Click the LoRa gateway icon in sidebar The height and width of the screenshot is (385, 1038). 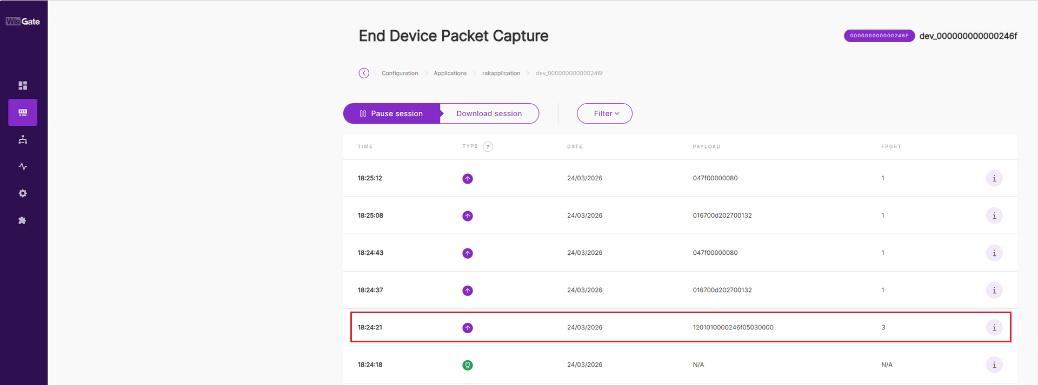coord(23,112)
